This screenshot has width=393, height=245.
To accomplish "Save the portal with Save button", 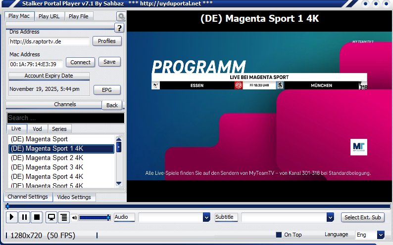I will pyautogui.click(x=109, y=62).
